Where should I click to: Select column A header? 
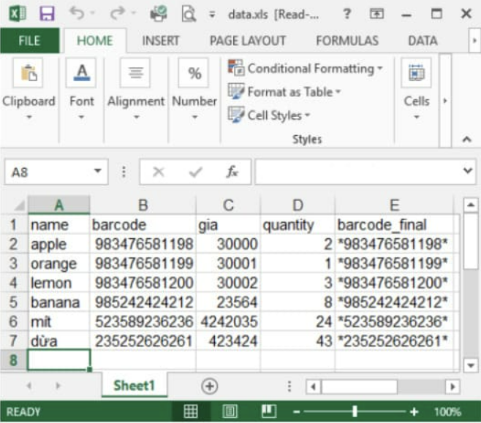[x=59, y=205]
